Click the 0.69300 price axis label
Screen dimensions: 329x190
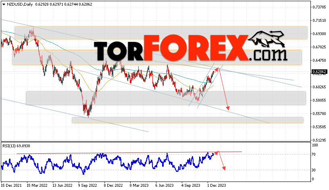pyautogui.click(x=319, y=34)
